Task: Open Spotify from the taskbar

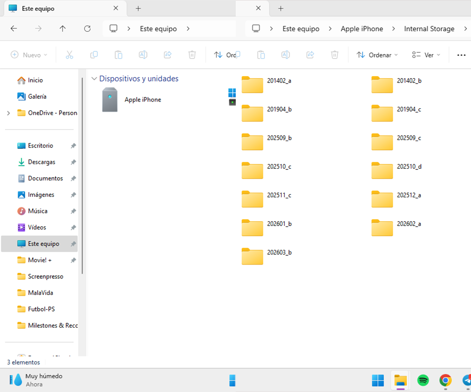Action: [x=423, y=380]
